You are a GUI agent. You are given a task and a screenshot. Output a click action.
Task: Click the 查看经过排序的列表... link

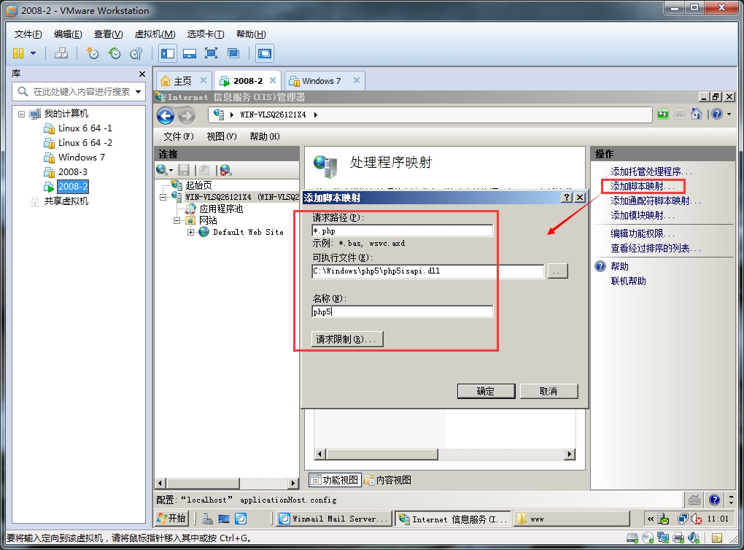[x=655, y=248]
